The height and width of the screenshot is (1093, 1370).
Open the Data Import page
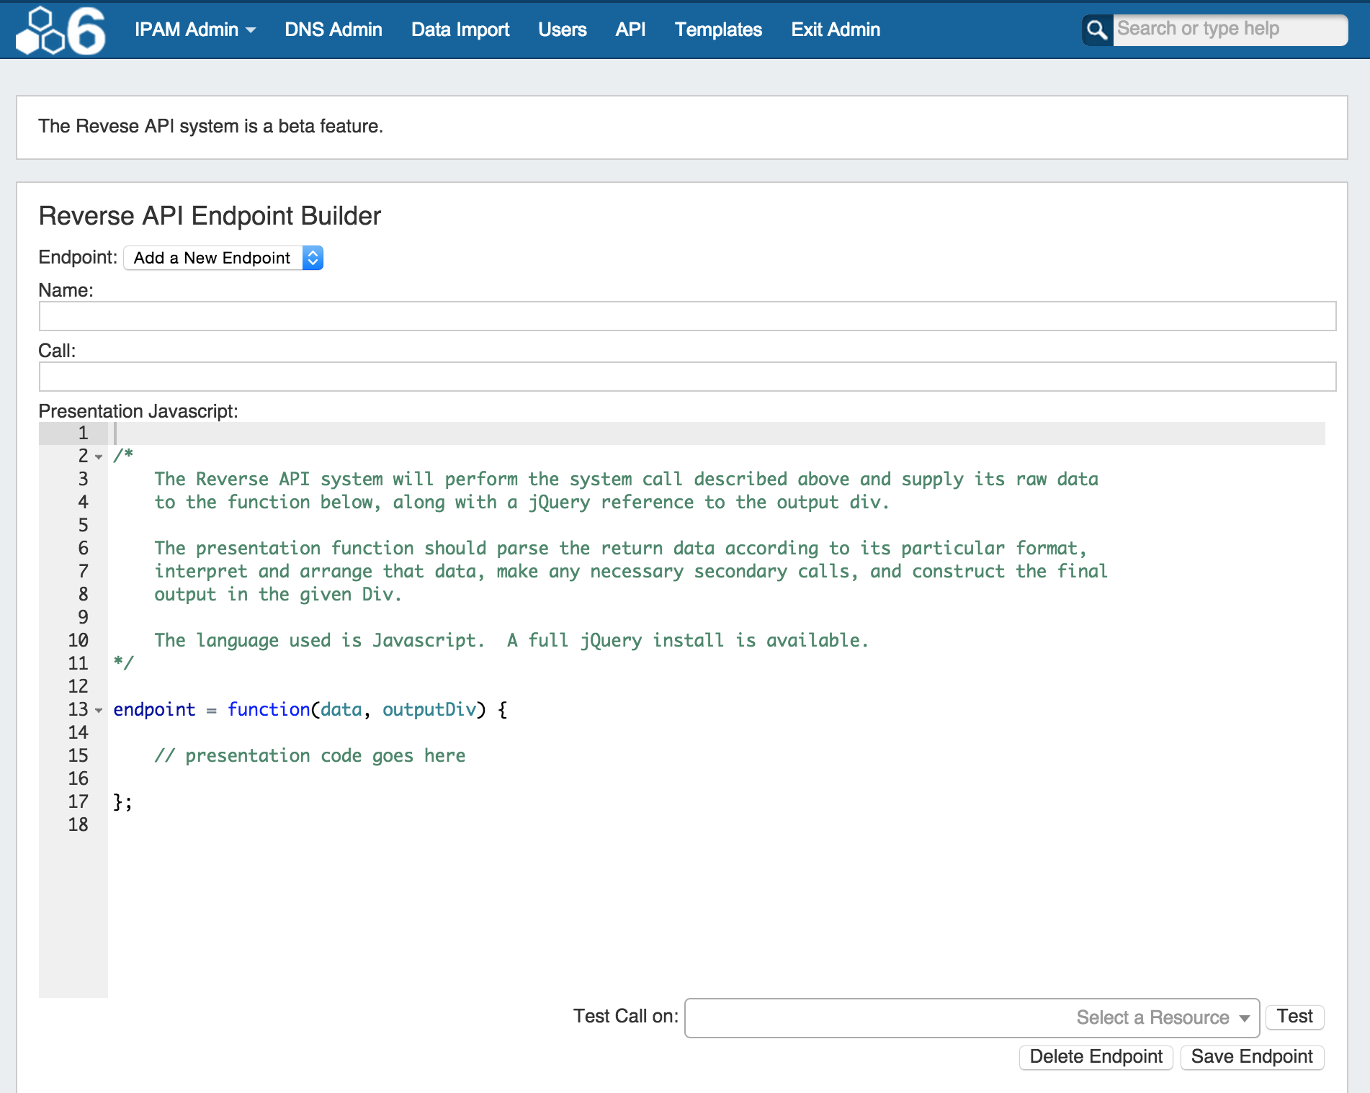point(460,30)
